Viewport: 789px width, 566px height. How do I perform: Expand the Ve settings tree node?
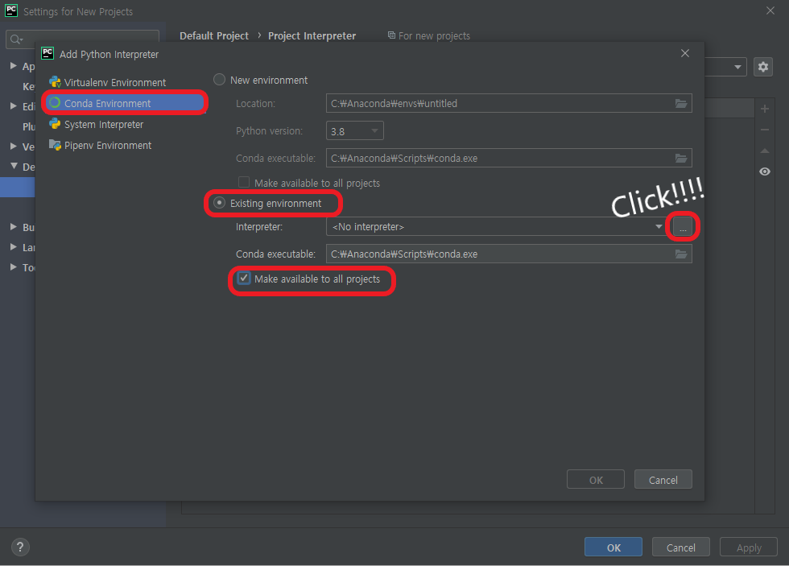(x=14, y=147)
